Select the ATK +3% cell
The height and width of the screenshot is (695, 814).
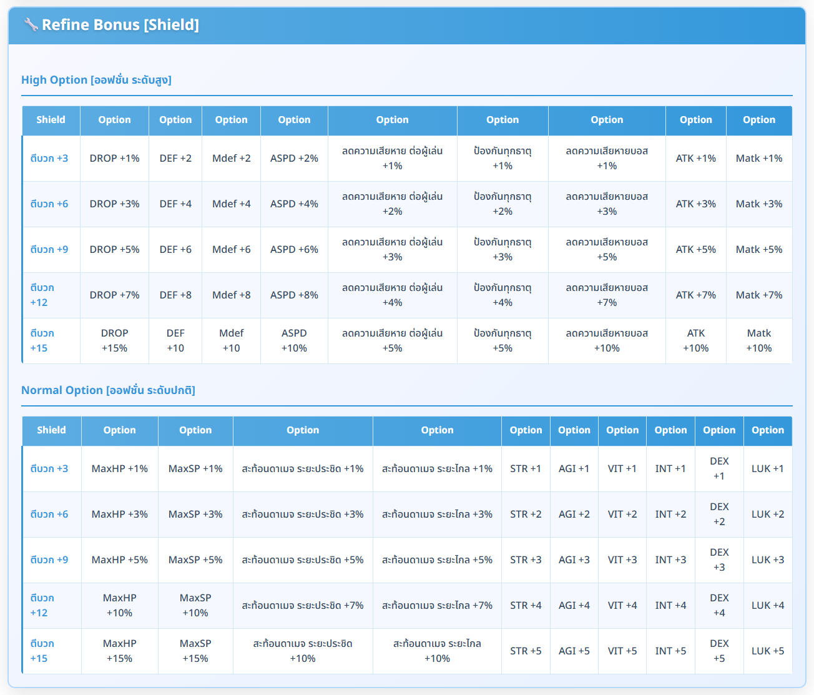[695, 204]
